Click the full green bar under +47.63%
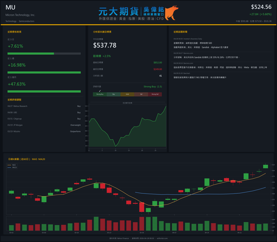This screenshot has width=277, height=242. [x=44, y=91]
